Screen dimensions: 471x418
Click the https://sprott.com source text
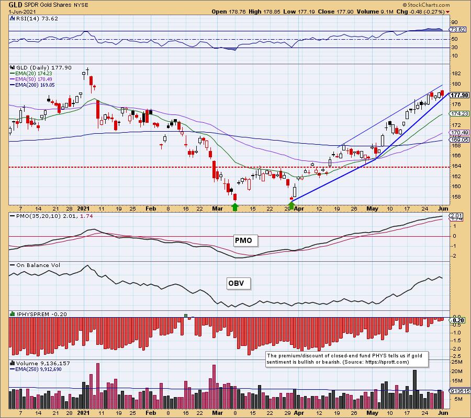tap(386, 362)
